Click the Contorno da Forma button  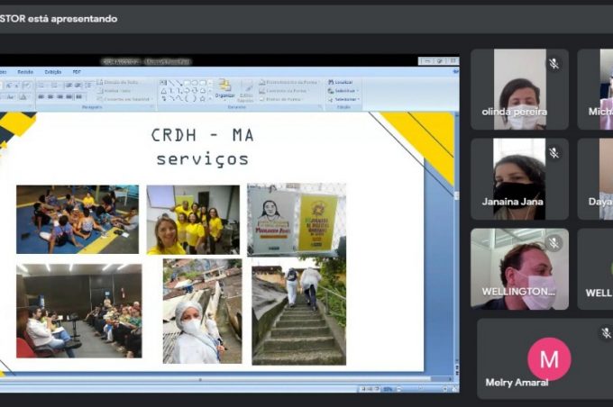pyautogui.click(x=284, y=90)
